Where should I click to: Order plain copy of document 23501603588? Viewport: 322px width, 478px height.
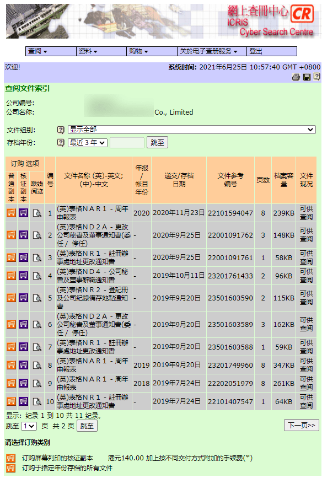coord(11,347)
